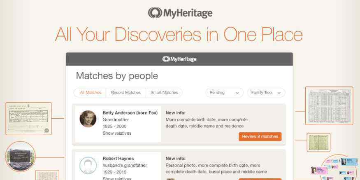360x180 pixels.
Task: Show relatives for Robert Haynes
Action: 117,178
